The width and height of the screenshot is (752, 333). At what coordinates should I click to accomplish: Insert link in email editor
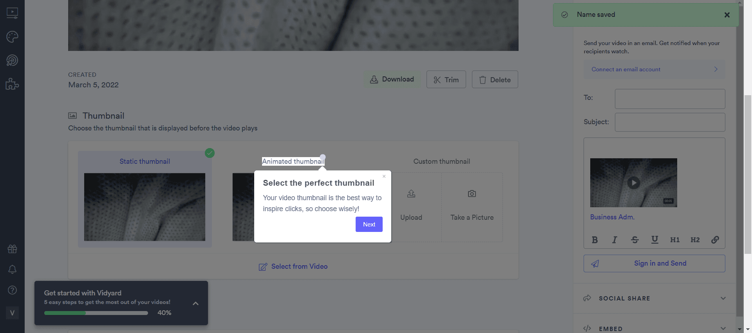click(x=715, y=240)
